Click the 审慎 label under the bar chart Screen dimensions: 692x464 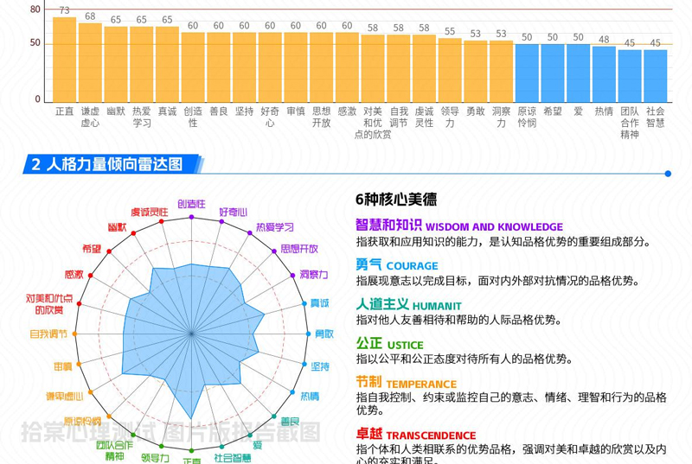point(296,111)
